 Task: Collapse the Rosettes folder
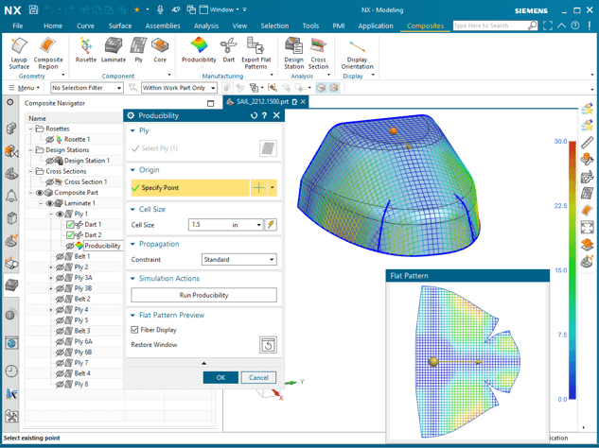[30, 129]
